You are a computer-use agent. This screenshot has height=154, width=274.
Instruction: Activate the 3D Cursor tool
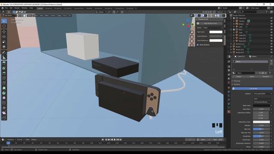[4, 26]
